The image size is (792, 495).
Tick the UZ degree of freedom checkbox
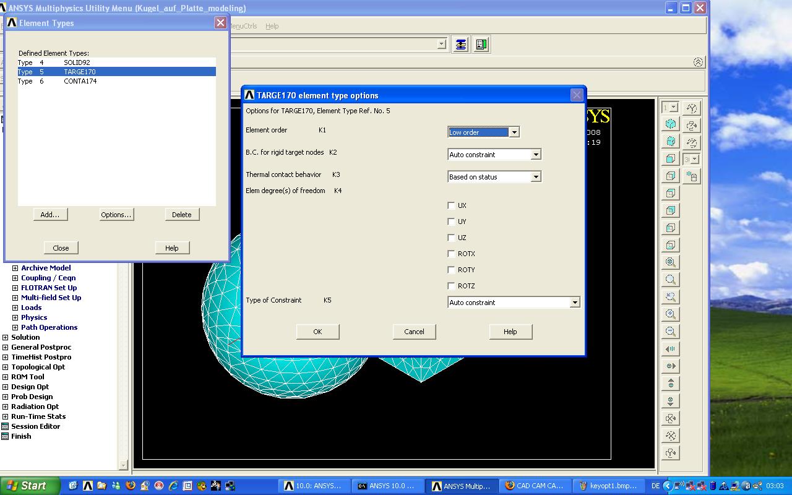[x=451, y=238]
